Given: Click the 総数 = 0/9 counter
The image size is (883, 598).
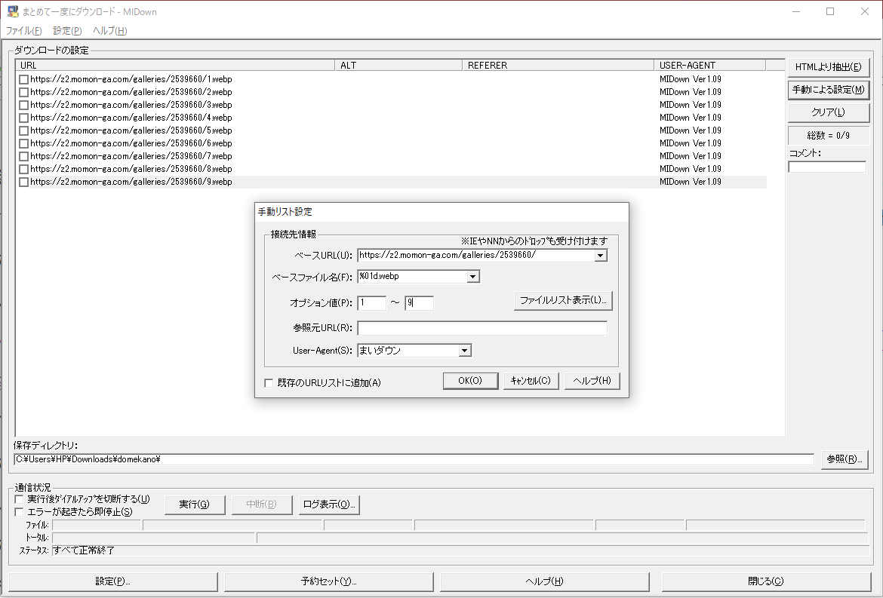Looking at the screenshot, I should click(829, 136).
